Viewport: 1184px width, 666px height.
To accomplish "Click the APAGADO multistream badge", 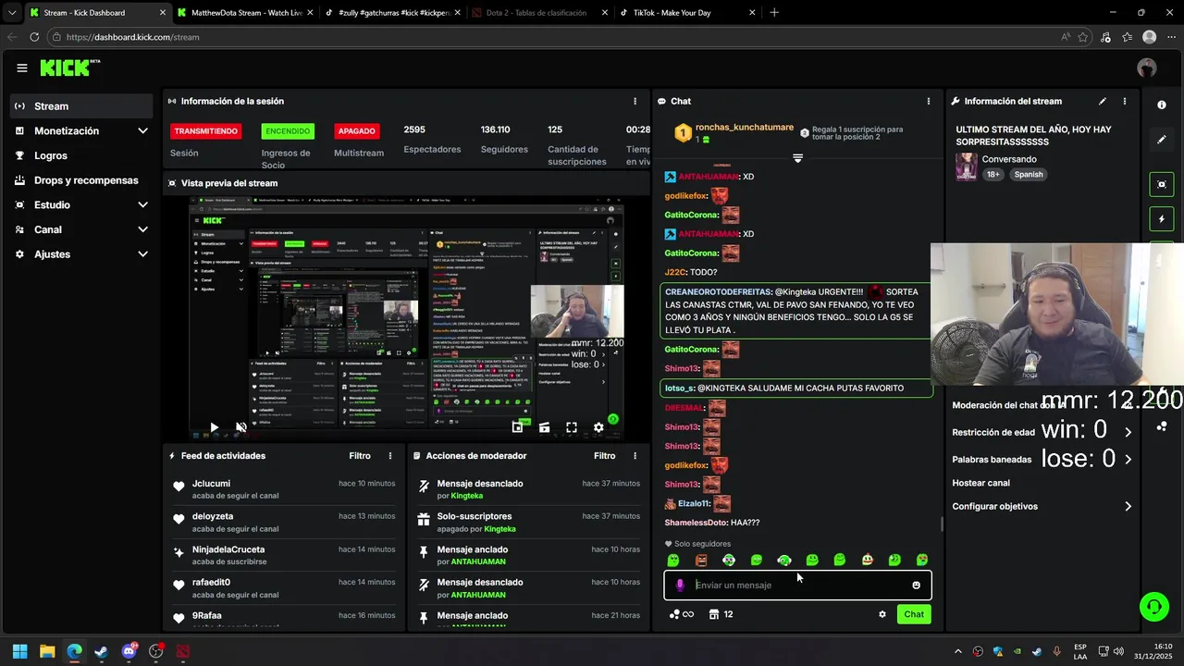I will click(357, 131).
